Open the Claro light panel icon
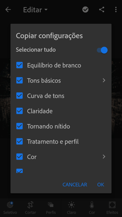This screenshot has height=217, width=122. pyautogui.click(x=71, y=205)
